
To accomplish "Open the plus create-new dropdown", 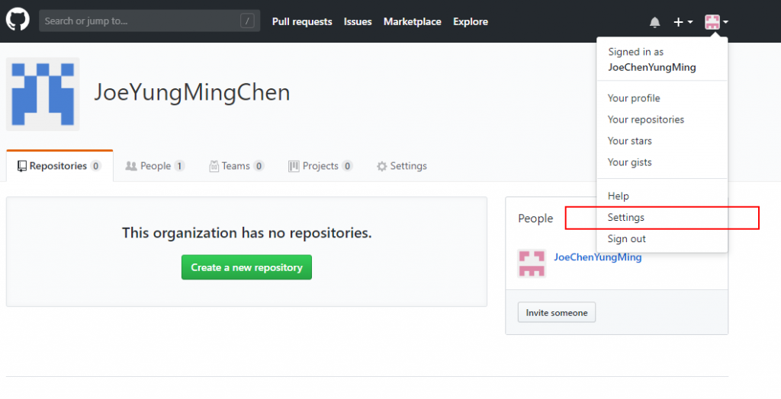I will [x=683, y=22].
